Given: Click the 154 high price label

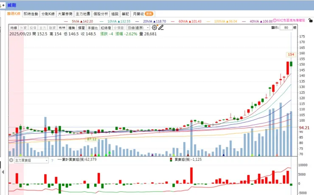Looking at the screenshot, I should pyautogui.click(x=291, y=55).
